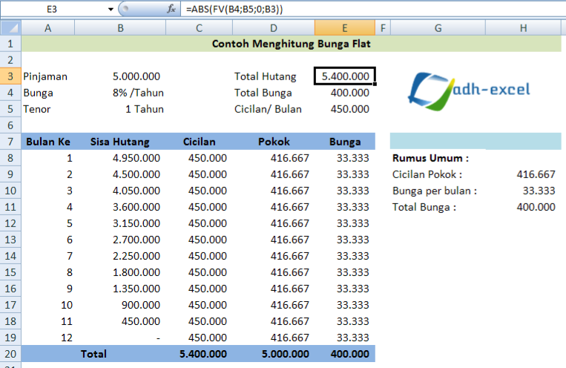Click the light blue filled cell in row 7
Screen dimensions: 566x368
pos(475,142)
